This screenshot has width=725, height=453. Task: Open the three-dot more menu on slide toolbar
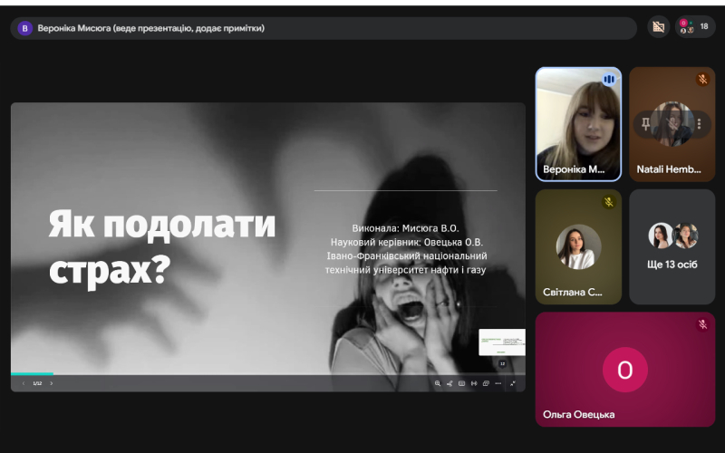[x=499, y=383]
